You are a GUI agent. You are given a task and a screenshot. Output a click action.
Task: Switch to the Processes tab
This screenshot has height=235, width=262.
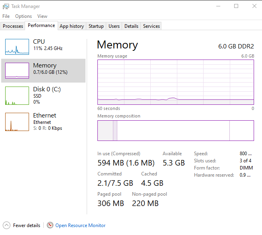(x=13, y=26)
